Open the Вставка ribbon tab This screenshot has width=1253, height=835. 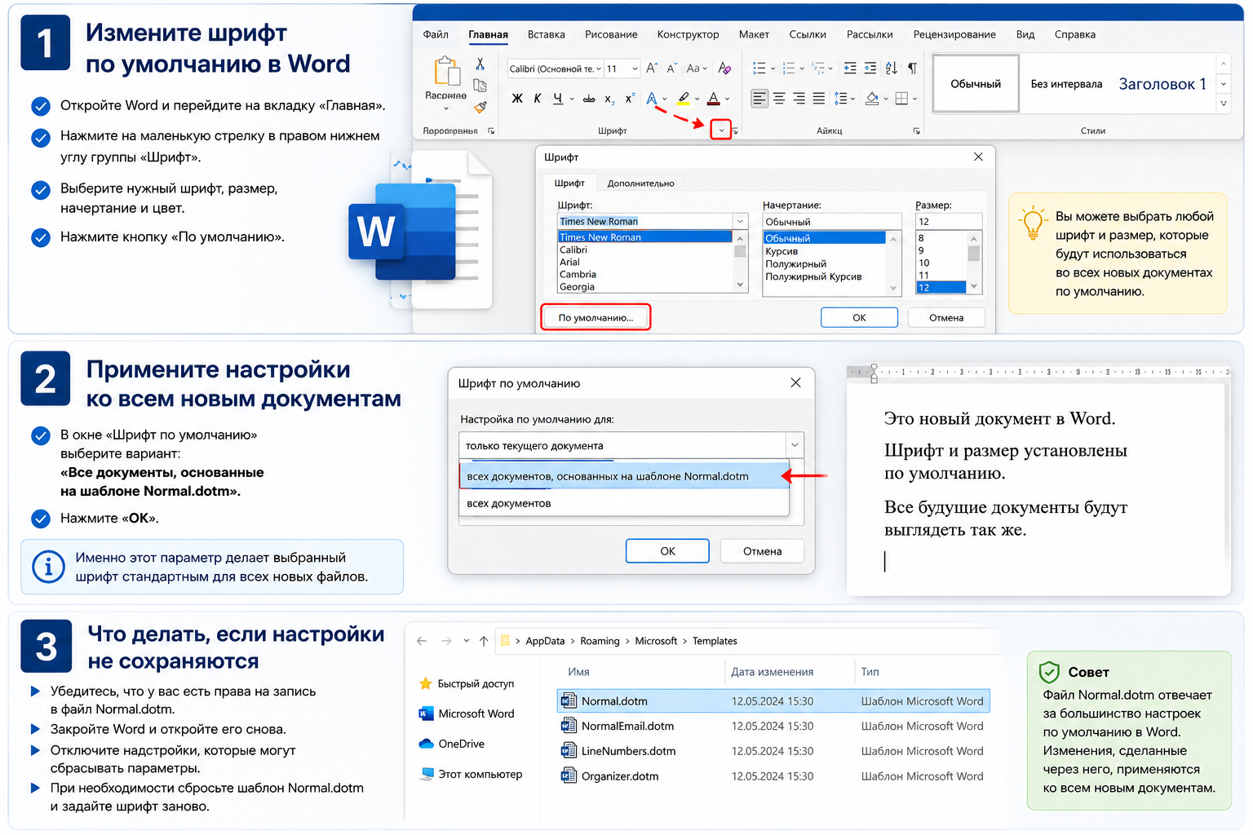(x=547, y=34)
